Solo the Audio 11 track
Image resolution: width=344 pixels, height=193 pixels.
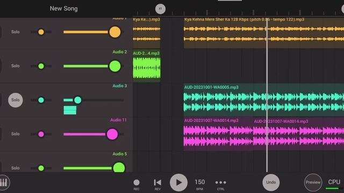(x=16, y=134)
